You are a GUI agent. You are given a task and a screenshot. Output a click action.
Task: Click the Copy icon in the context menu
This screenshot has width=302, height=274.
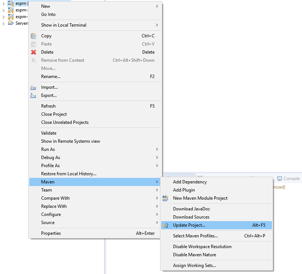point(33,35)
